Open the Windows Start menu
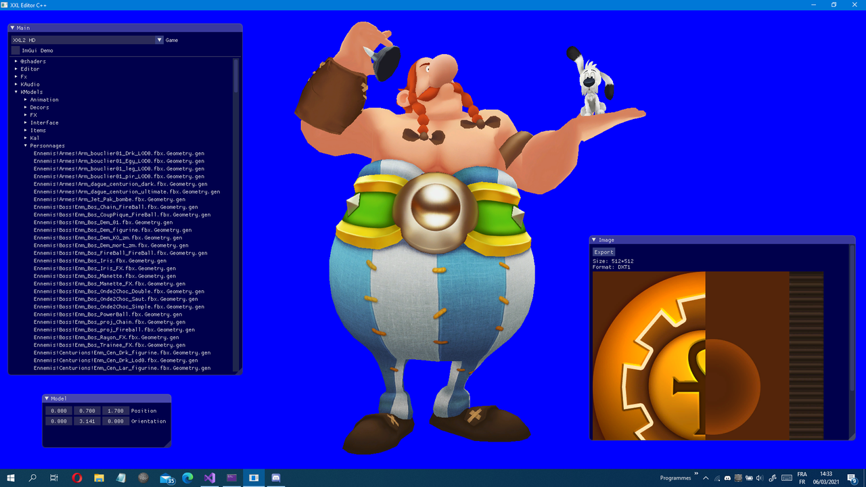Viewport: 866px width, 487px height. click(x=10, y=478)
